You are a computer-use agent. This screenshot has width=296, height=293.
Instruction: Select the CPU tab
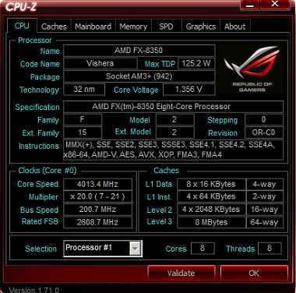[x=22, y=26]
